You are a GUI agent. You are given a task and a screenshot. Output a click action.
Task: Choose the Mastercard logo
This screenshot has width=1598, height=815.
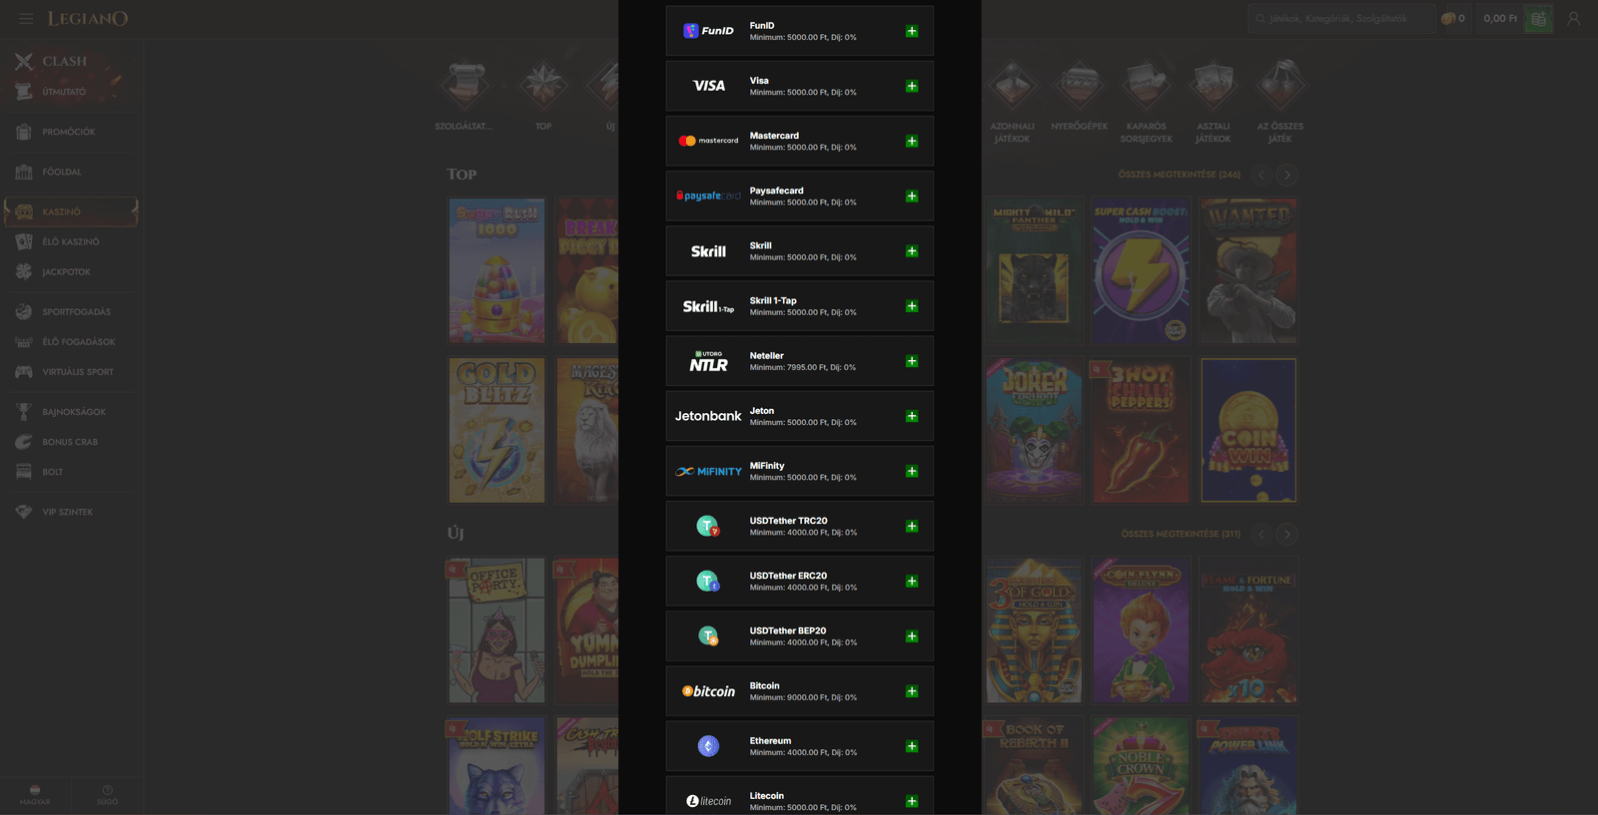(708, 141)
